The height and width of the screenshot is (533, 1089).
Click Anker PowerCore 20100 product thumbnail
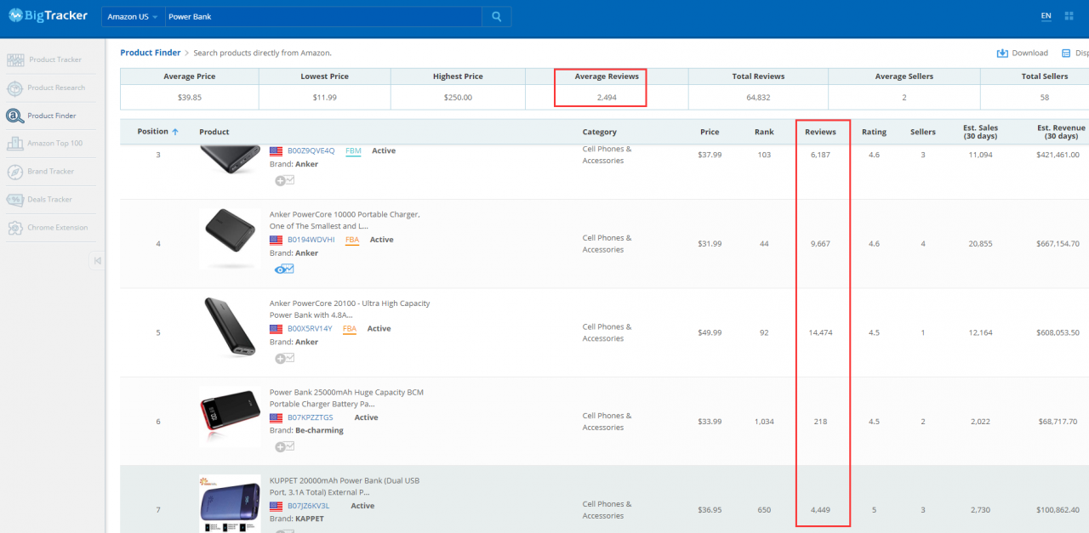230,328
